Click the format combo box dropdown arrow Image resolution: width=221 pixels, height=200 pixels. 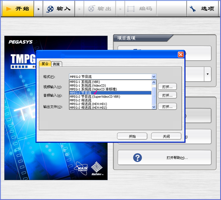pos(154,76)
